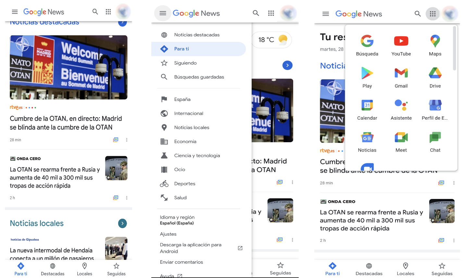The height and width of the screenshot is (278, 463).
Task: Open the NATO summit photo in the left screen
Action: [x=69, y=67]
